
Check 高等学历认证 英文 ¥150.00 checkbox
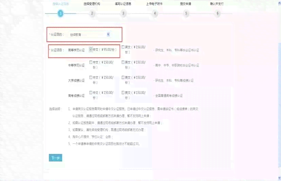click(123, 47)
